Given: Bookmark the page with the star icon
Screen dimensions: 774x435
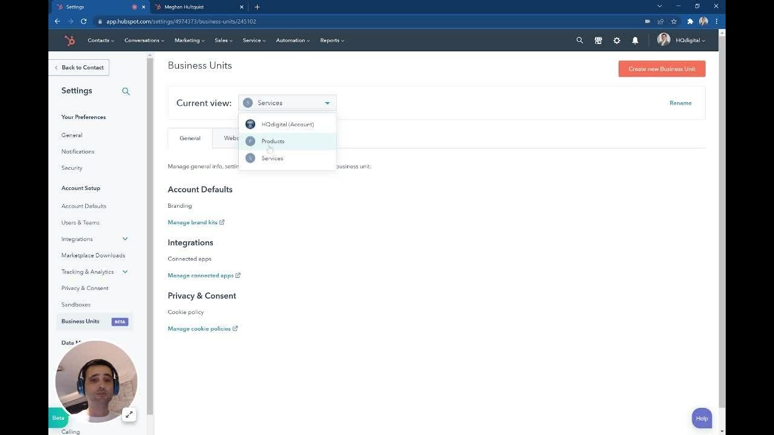Looking at the screenshot, I should point(674,21).
